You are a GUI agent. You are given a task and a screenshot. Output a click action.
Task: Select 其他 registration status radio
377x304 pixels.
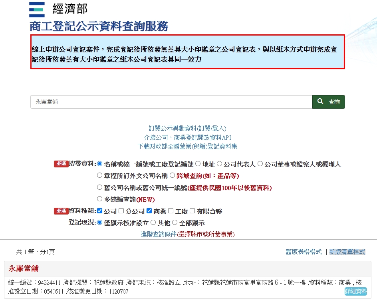[153, 223]
